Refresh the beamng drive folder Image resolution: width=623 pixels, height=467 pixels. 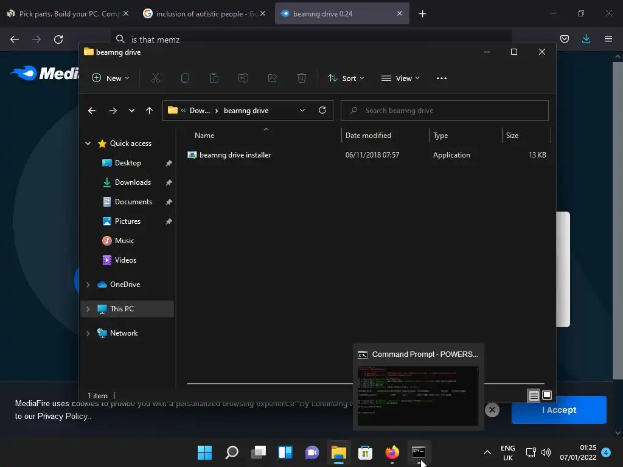click(x=322, y=111)
